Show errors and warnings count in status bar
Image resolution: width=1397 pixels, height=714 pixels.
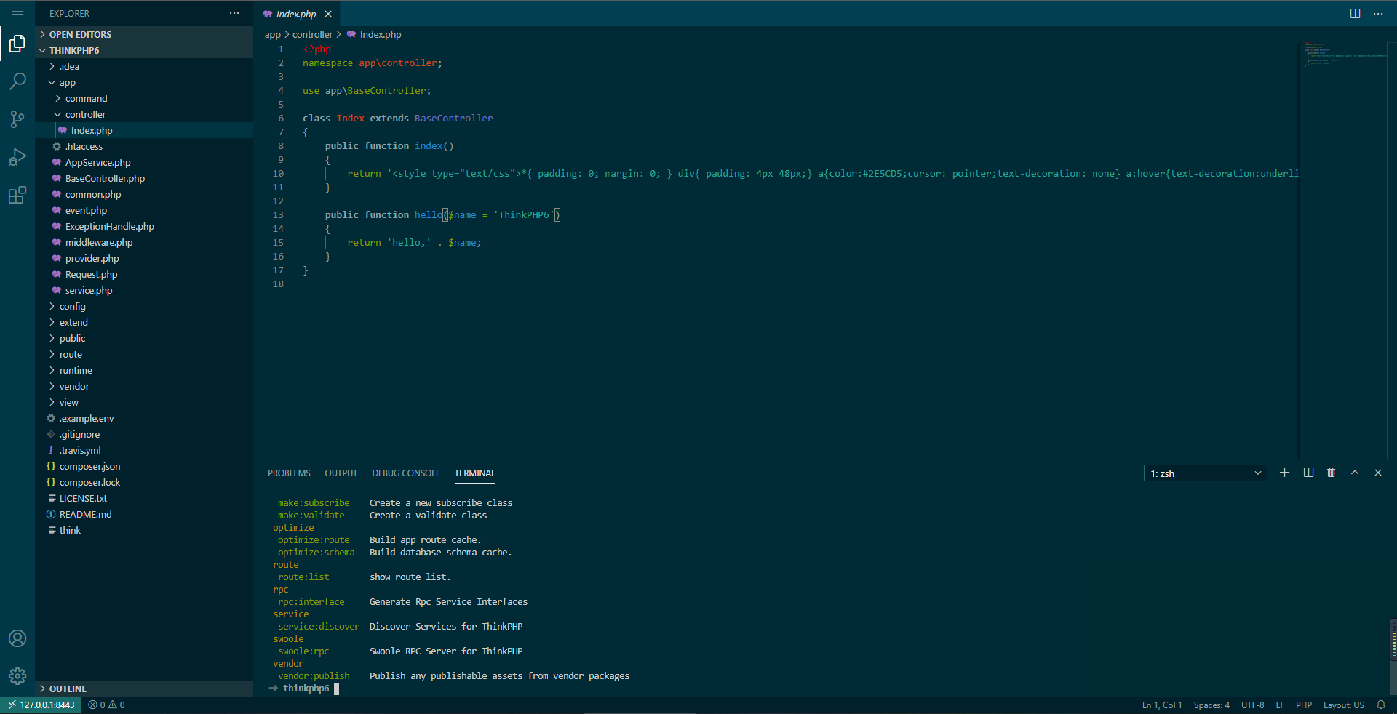tap(106, 705)
